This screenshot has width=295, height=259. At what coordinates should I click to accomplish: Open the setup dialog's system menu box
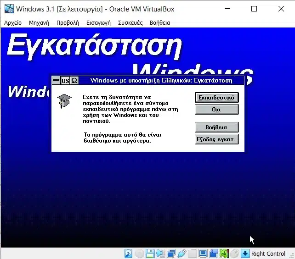(56, 80)
